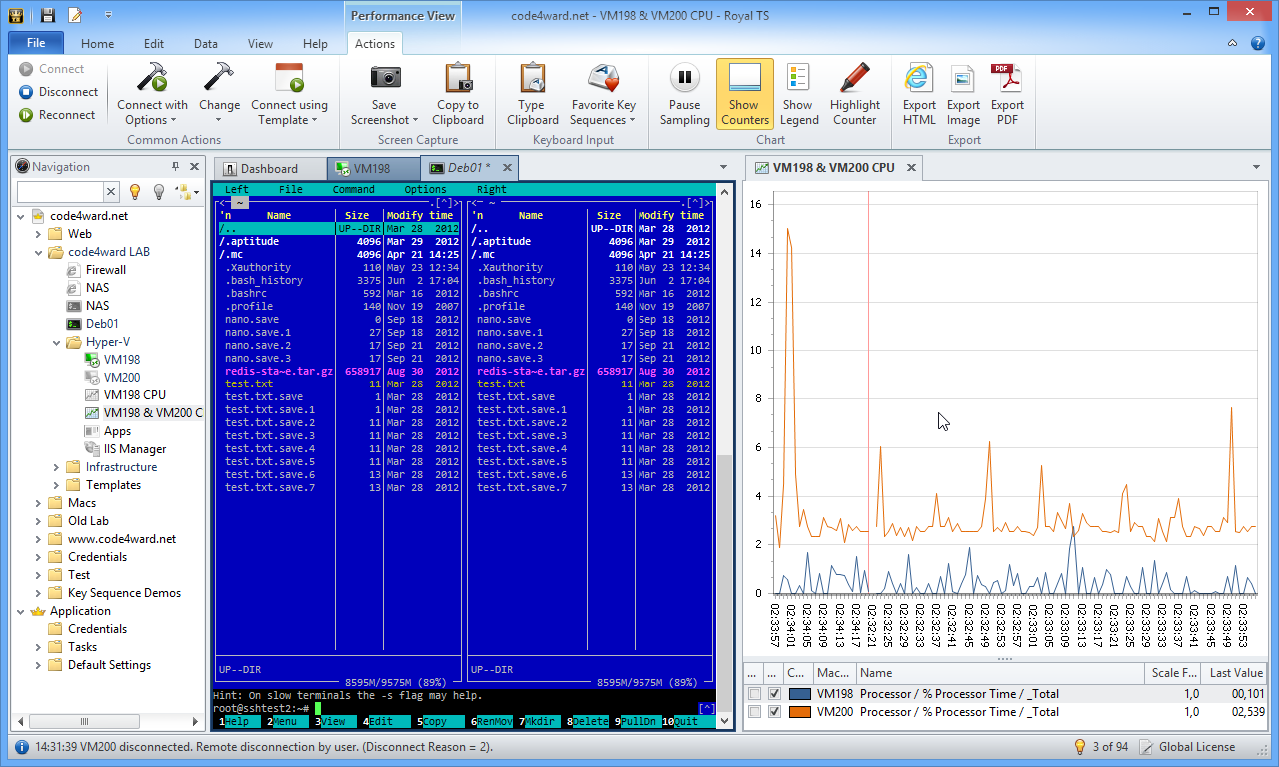Image resolution: width=1279 pixels, height=767 pixels.
Task: Open the File menu
Action: click(36, 43)
